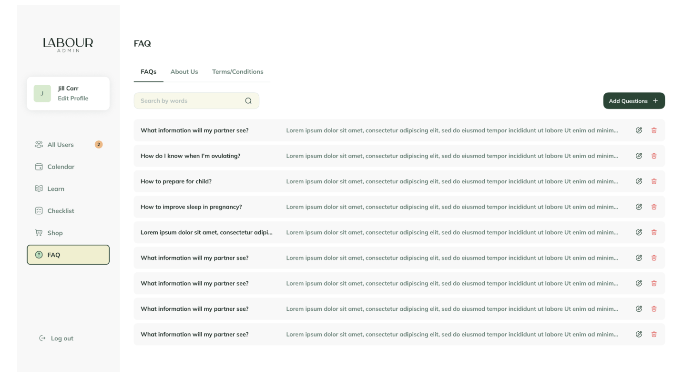The height and width of the screenshot is (377, 694).
Task: Delete the row whose question starts 'Lorem ipsum dolor'
Action: pyautogui.click(x=654, y=232)
